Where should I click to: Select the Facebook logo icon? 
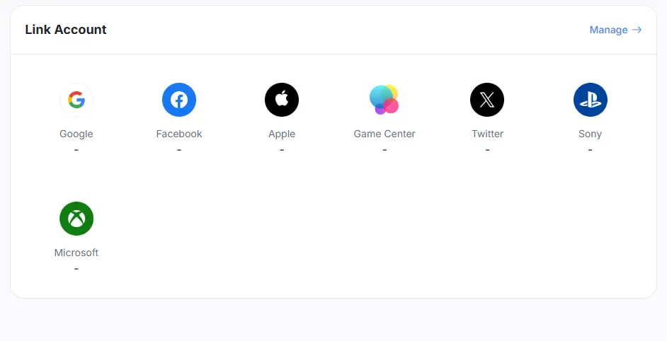(179, 100)
